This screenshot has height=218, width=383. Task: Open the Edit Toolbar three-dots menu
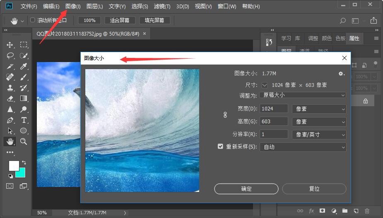coord(10,152)
